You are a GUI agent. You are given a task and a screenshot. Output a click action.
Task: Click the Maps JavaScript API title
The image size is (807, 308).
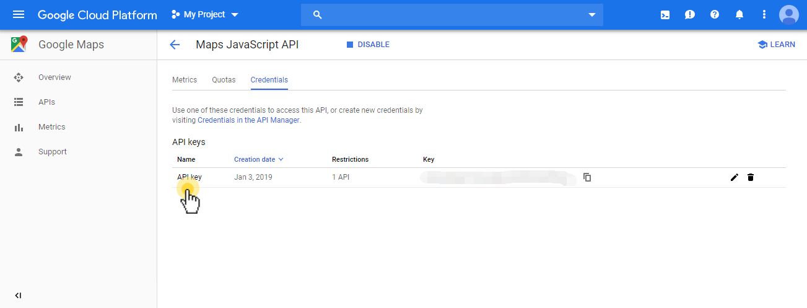coord(247,45)
